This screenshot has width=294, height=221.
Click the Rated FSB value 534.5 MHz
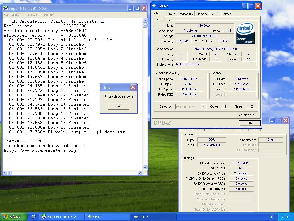coord(189,94)
